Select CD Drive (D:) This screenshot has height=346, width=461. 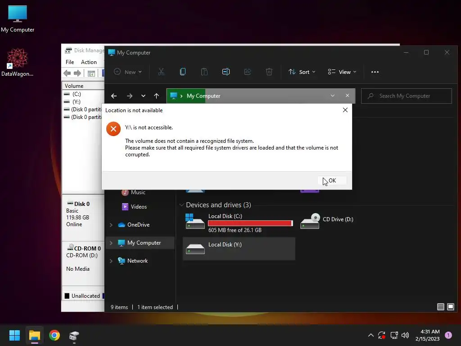pyautogui.click(x=327, y=221)
